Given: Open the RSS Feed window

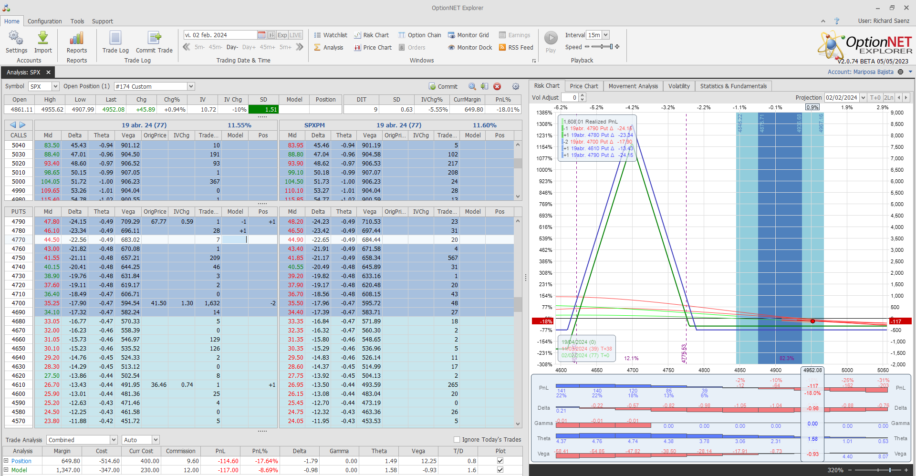Looking at the screenshot, I should pos(516,48).
